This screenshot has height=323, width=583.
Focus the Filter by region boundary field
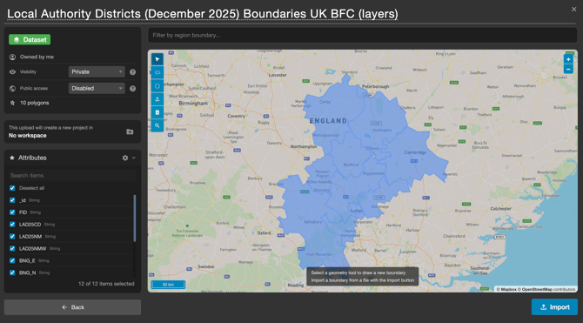[x=363, y=35]
